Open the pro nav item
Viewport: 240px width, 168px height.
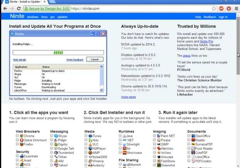coord(53,17)
